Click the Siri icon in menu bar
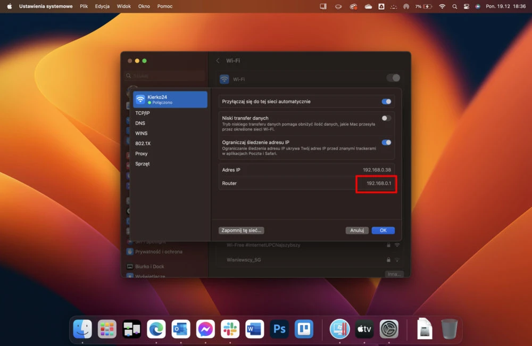Viewport: 532px width, 346px height. point(478,6)
